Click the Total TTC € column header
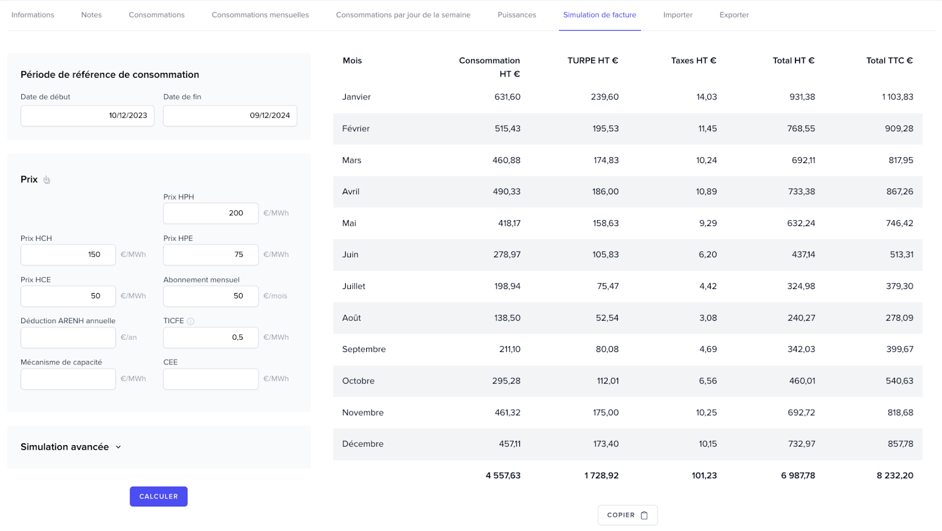Image resolution: width=942 pixels, height=531 pixels. click(x=890, y=61)
